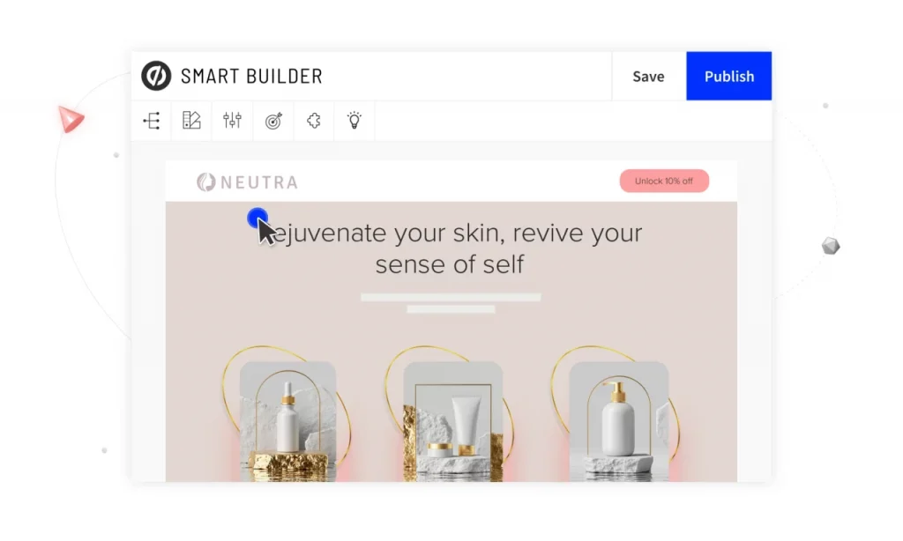The width and height of the screenshot is (903, 541).
Task: Open the puzzle piece integrations icon
Action: pyautogui.click(x=314, y=121)
